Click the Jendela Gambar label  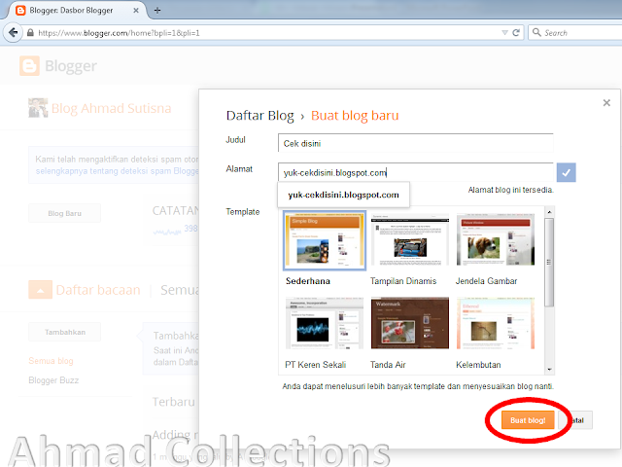pyautogui.click(x=486, y=281)
